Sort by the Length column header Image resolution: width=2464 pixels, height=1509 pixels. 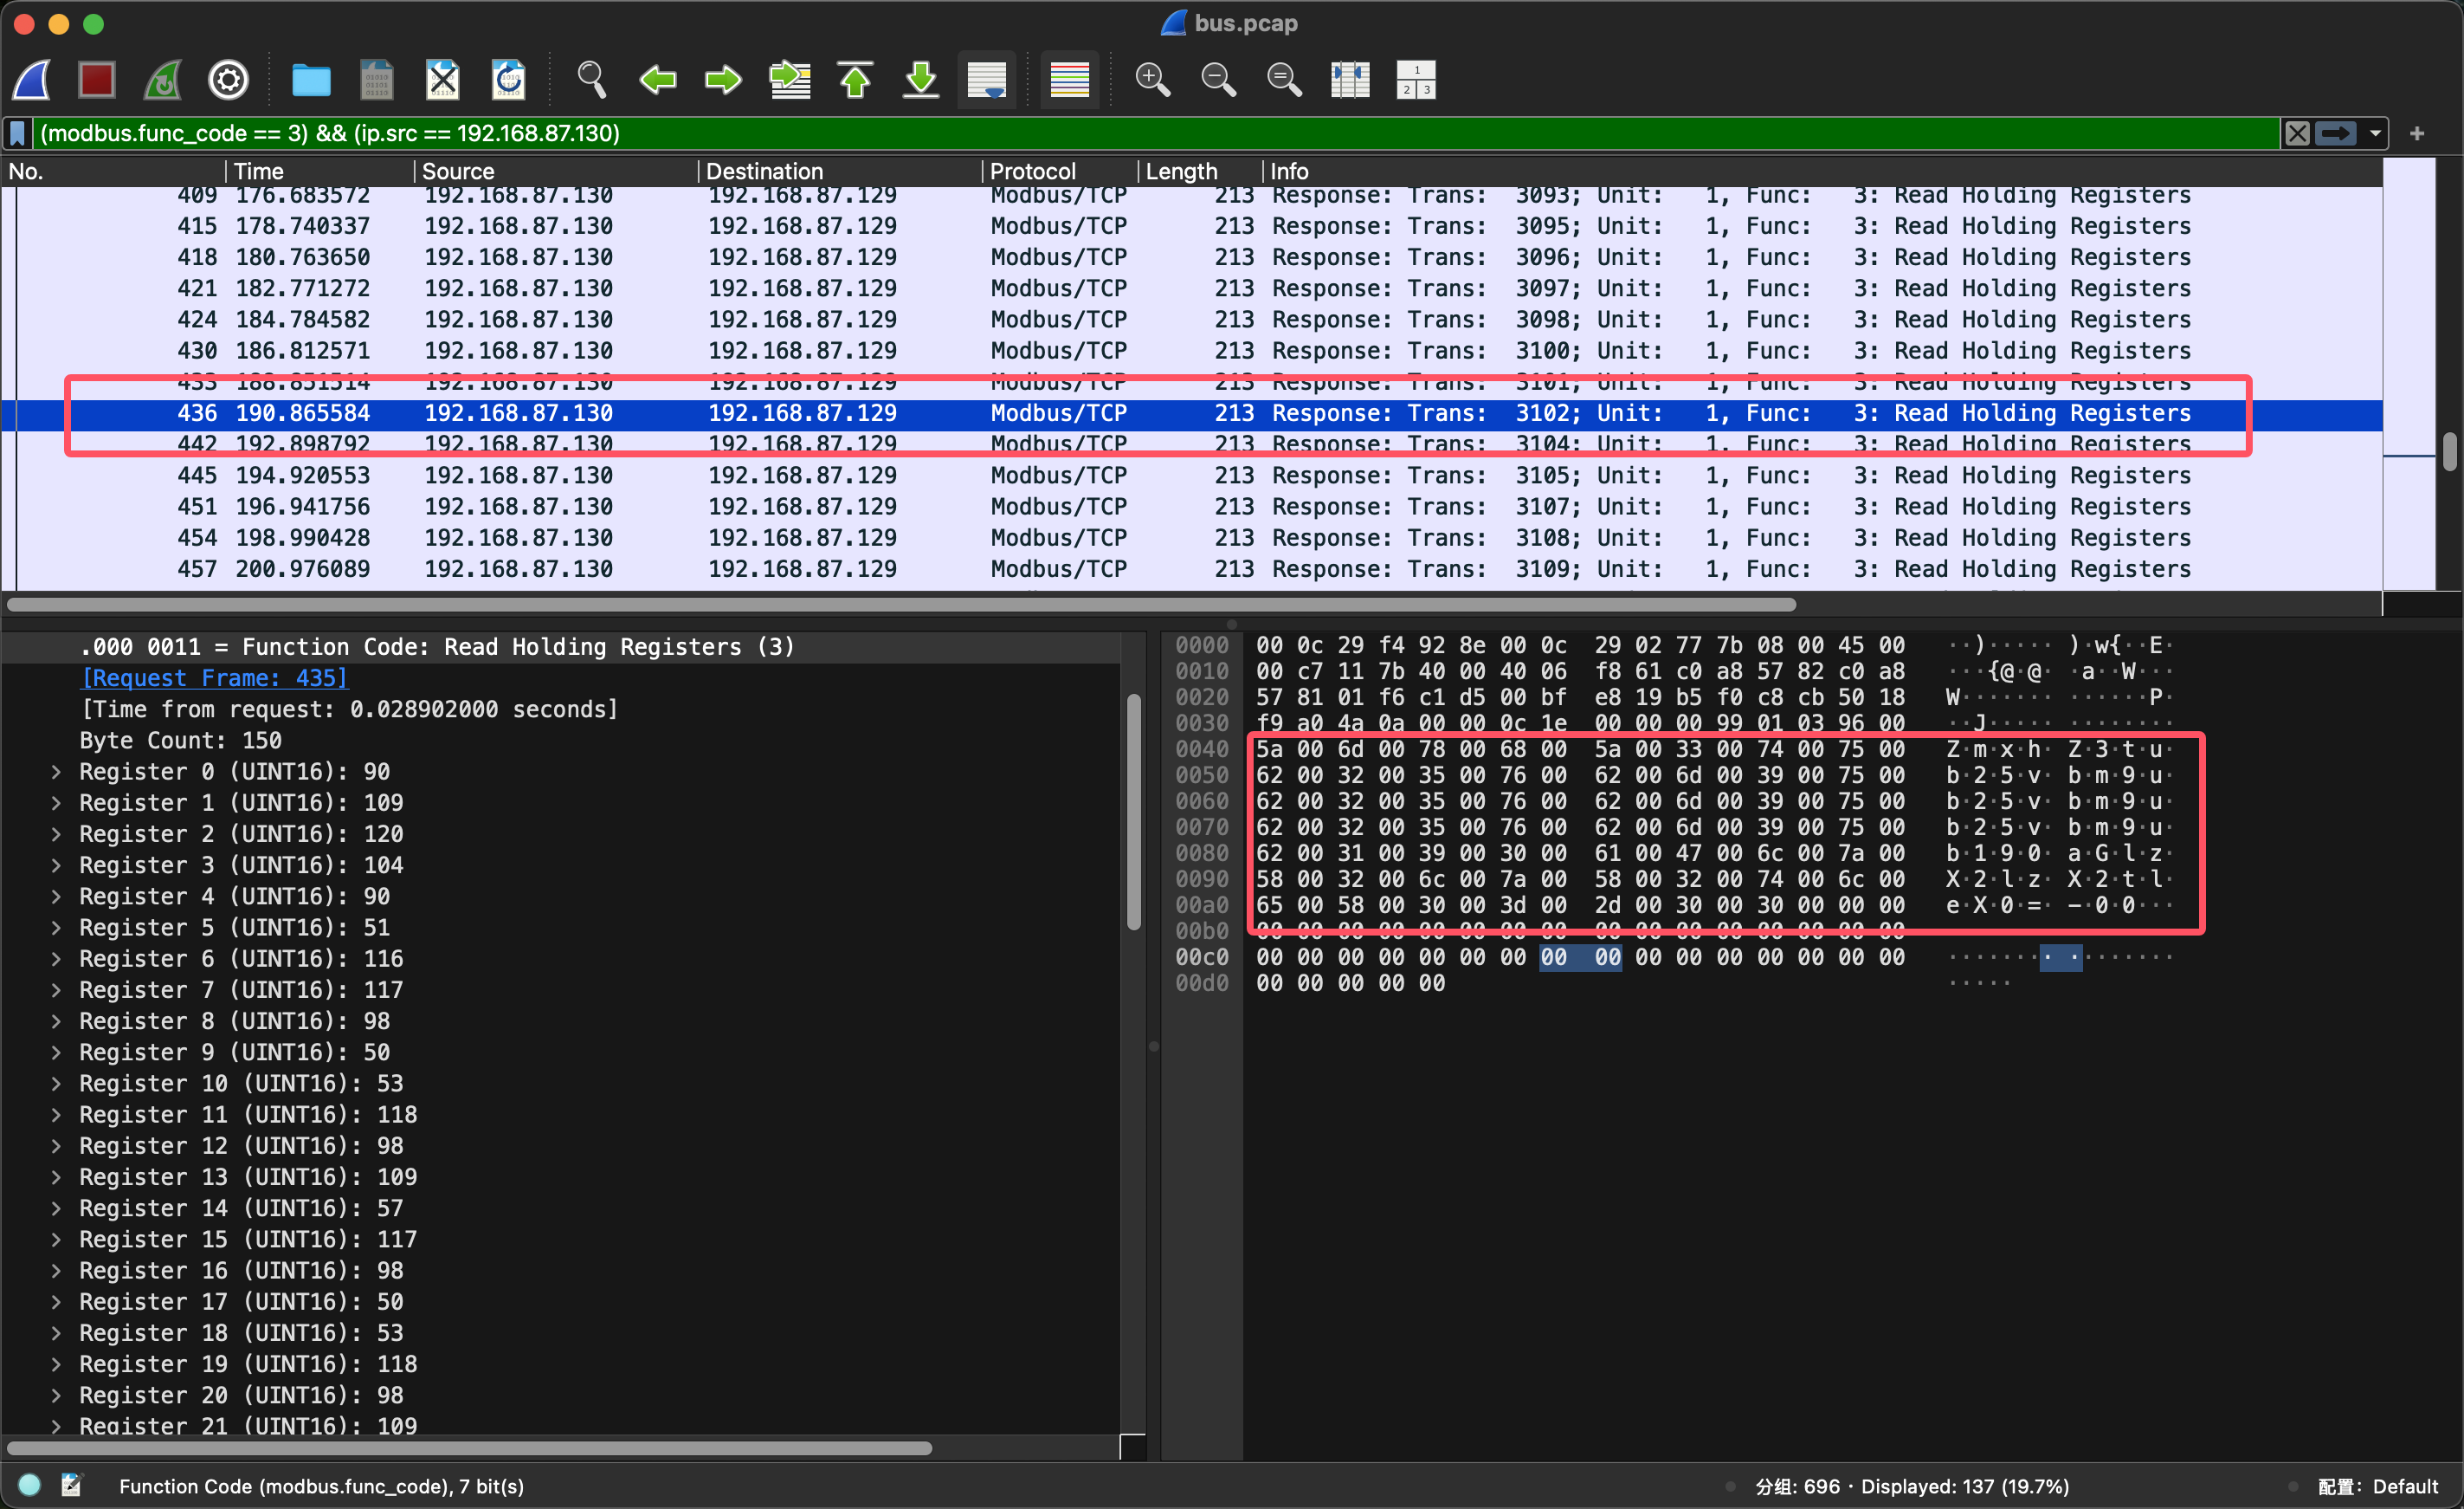(1200, 172)
